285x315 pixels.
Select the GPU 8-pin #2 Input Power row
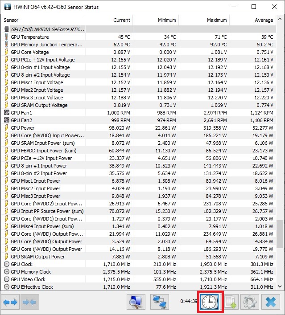tap(139, 173)
